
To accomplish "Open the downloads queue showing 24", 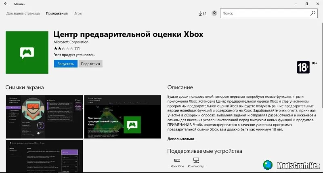I will point(203,13).
